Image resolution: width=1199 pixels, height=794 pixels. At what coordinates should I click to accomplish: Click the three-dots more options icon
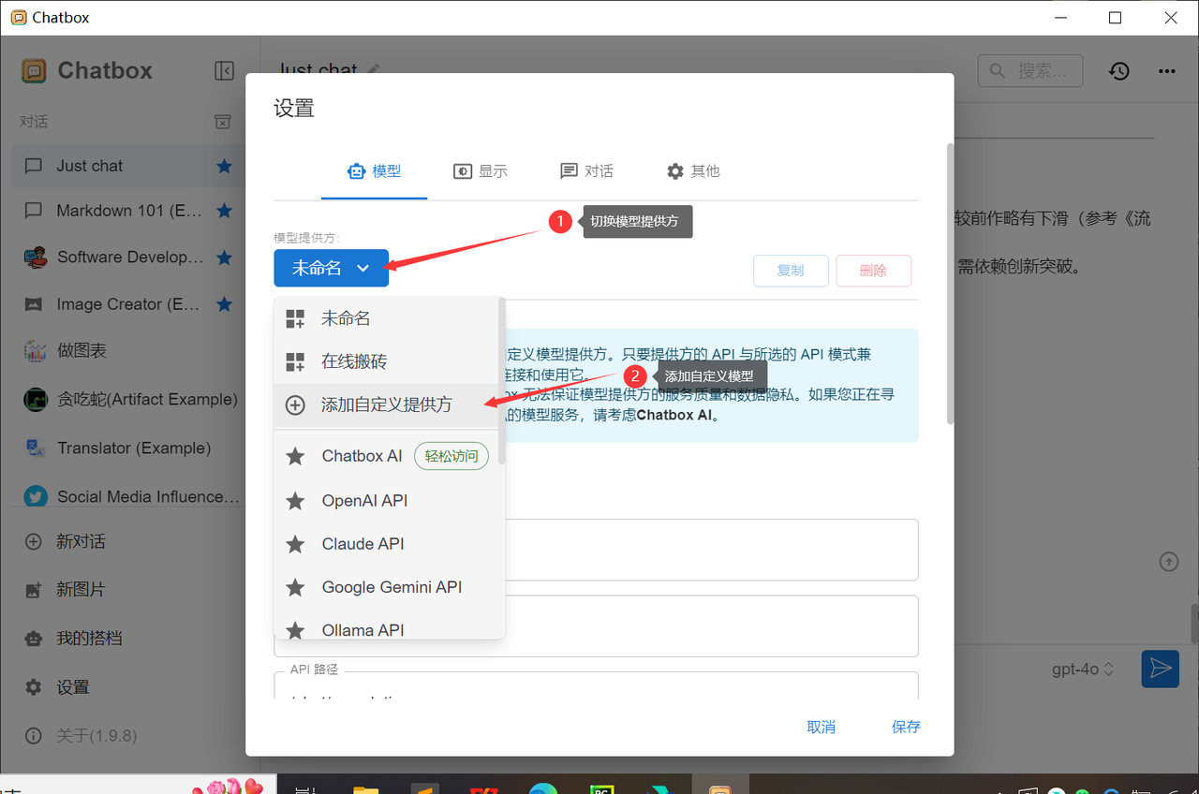[1166, 71]
